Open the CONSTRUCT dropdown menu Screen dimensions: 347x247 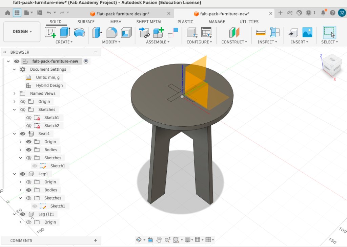234,42
